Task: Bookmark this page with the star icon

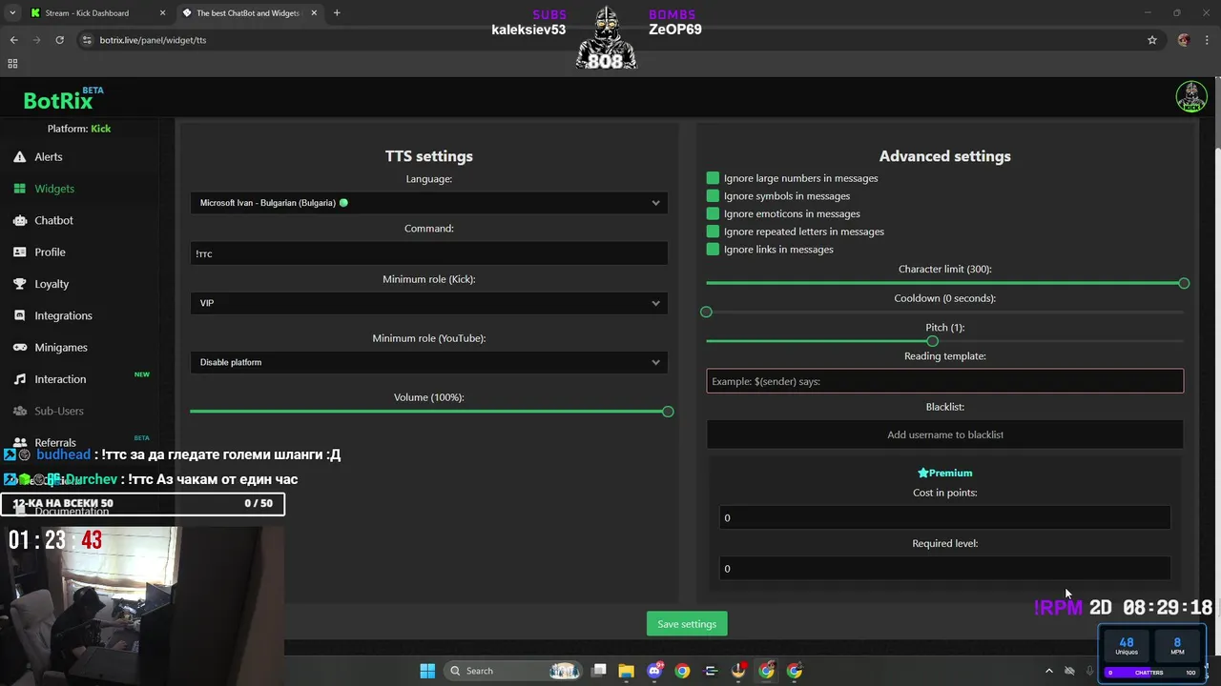Action: (x=1152, y=40)
